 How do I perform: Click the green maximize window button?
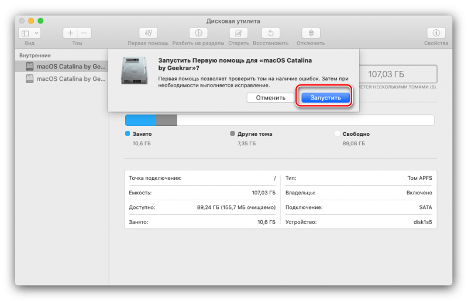click(x=40, y=20)
